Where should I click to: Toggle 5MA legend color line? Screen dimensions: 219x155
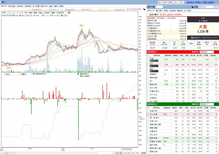coord(29,10)
